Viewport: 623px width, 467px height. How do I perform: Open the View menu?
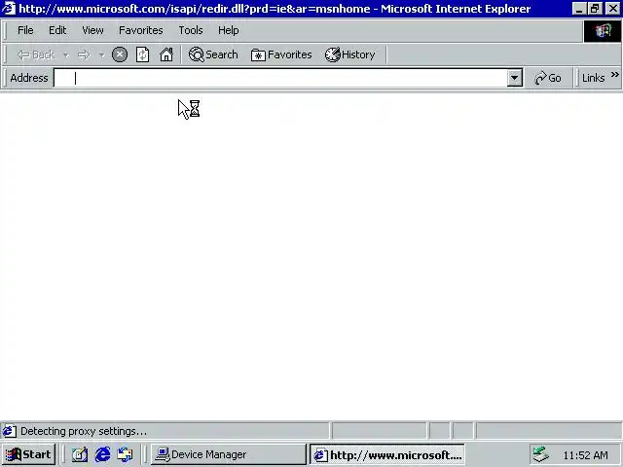pos(92,30)
